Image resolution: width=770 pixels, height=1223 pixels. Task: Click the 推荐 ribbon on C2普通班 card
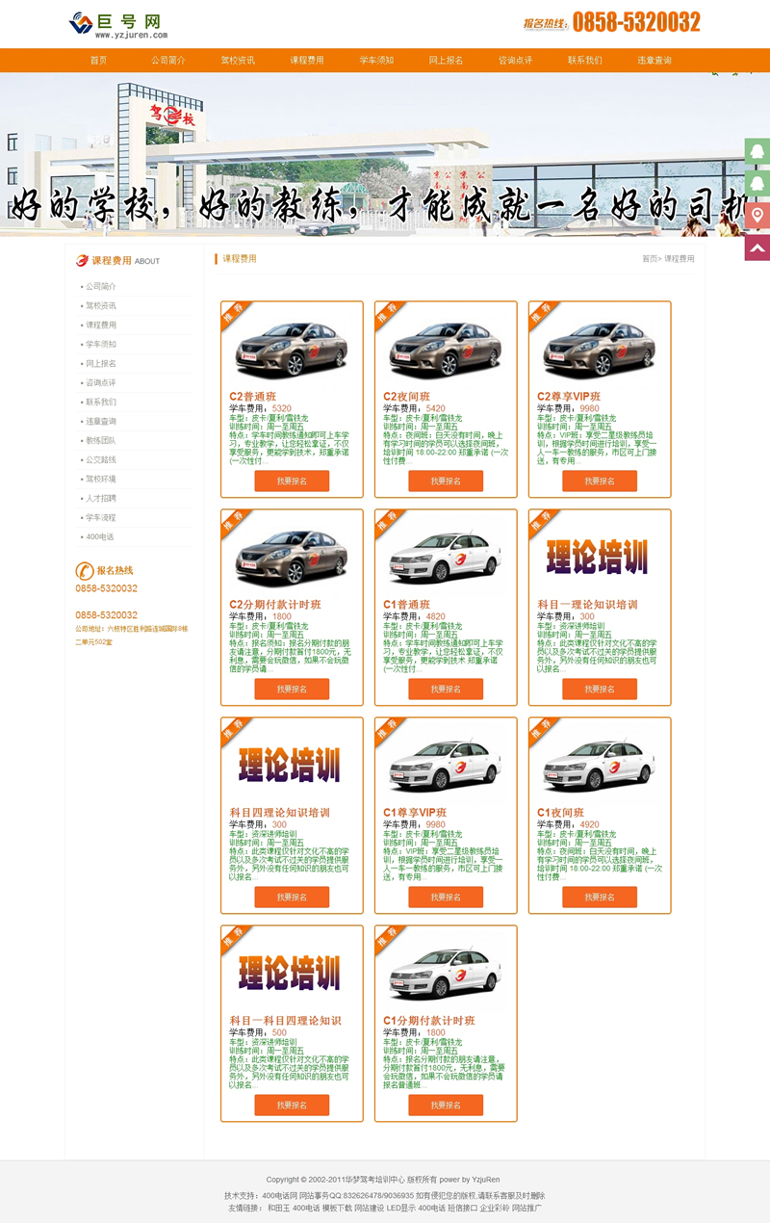point(234,315)
